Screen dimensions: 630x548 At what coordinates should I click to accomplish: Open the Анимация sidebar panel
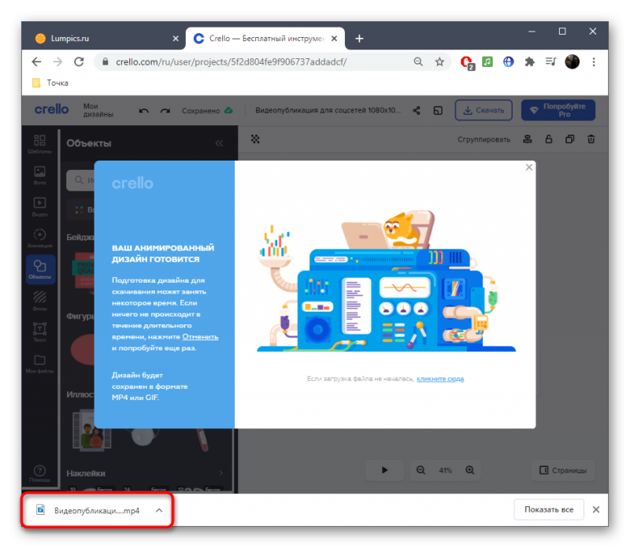click(39, 238)
